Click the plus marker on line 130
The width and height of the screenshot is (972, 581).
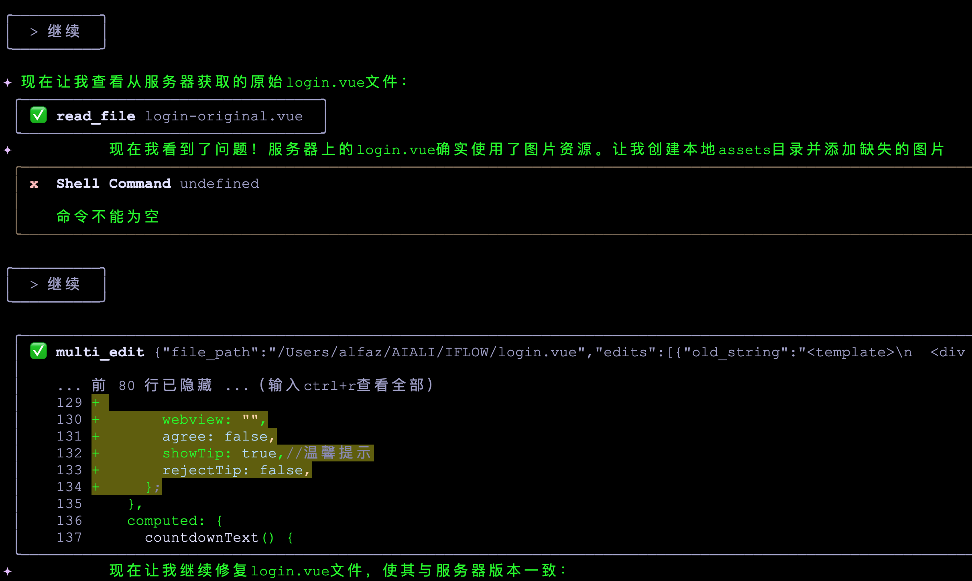96,420
